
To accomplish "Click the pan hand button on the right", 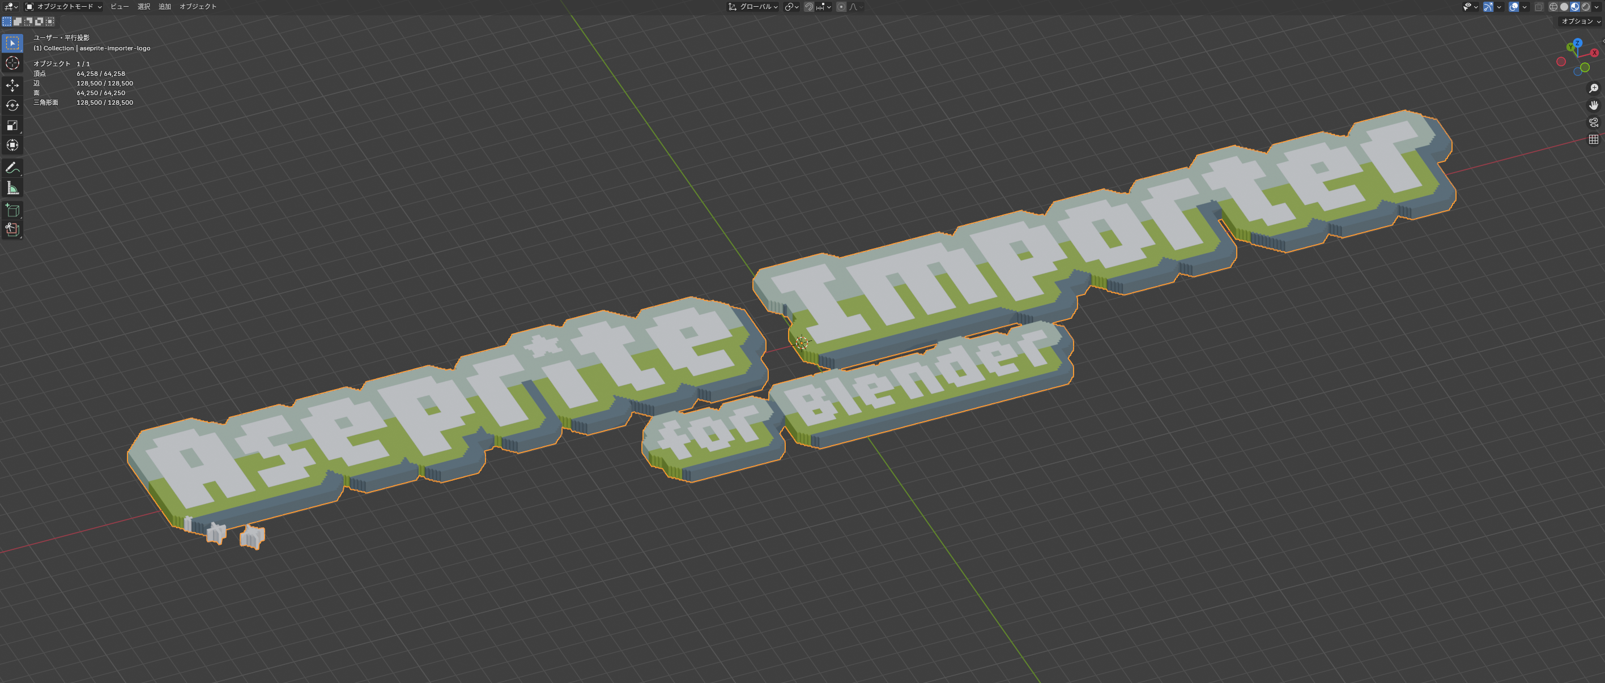I will point(1593,105).
